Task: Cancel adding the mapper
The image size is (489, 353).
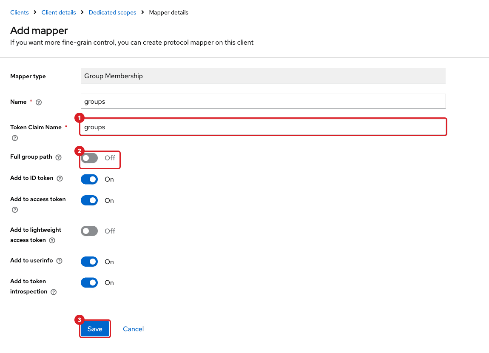Action: pyautogui.click(x=133, y=329)
